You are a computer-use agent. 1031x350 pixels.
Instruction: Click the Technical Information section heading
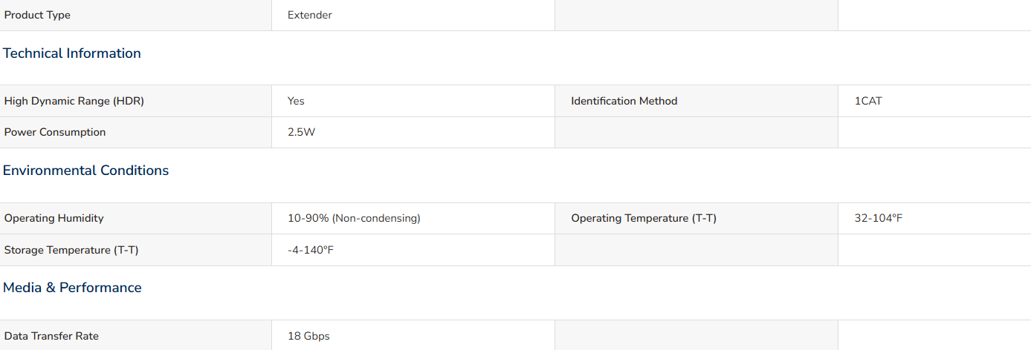coord(72,53)
